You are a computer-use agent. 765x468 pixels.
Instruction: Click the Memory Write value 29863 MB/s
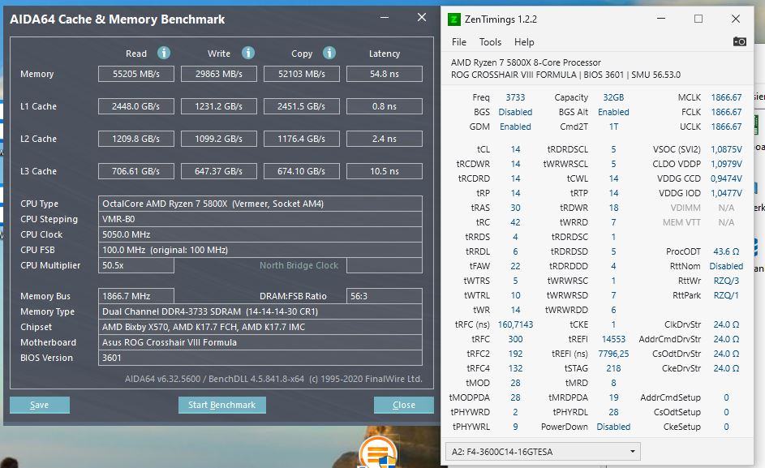tap(218, 74)
